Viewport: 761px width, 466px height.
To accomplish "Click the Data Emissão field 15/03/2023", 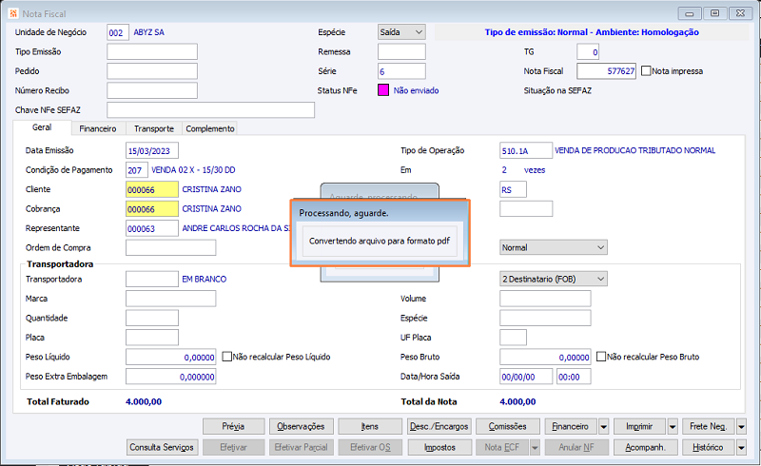I will pos(152,150).
